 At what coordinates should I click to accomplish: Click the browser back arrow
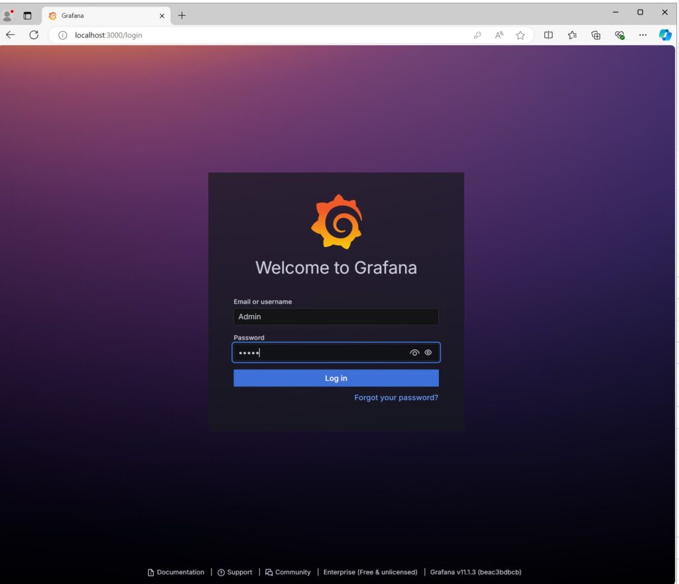[11, 35]
